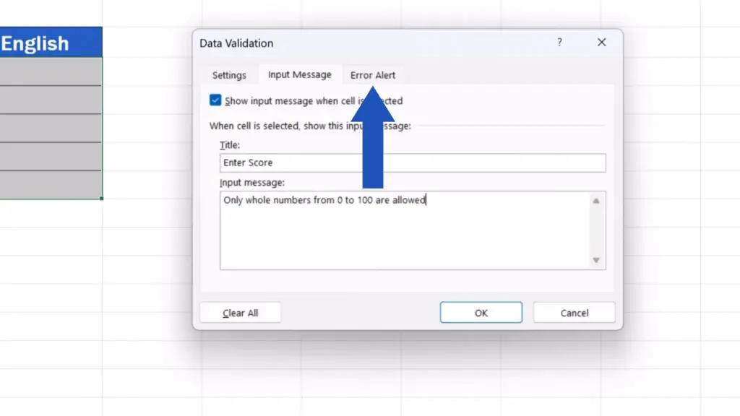Click the Cancel button

(x=574, y=313)
